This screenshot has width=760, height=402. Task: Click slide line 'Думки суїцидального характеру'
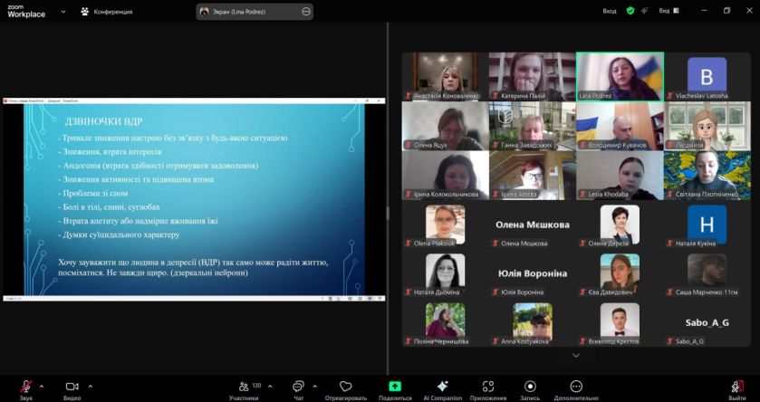(x=119, y=234)
